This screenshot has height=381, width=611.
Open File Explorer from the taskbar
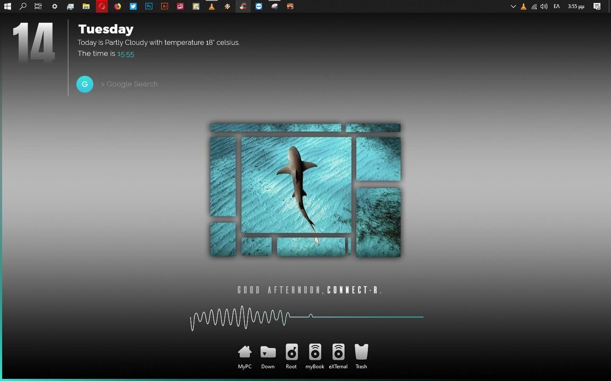click(x=86, y=6)
